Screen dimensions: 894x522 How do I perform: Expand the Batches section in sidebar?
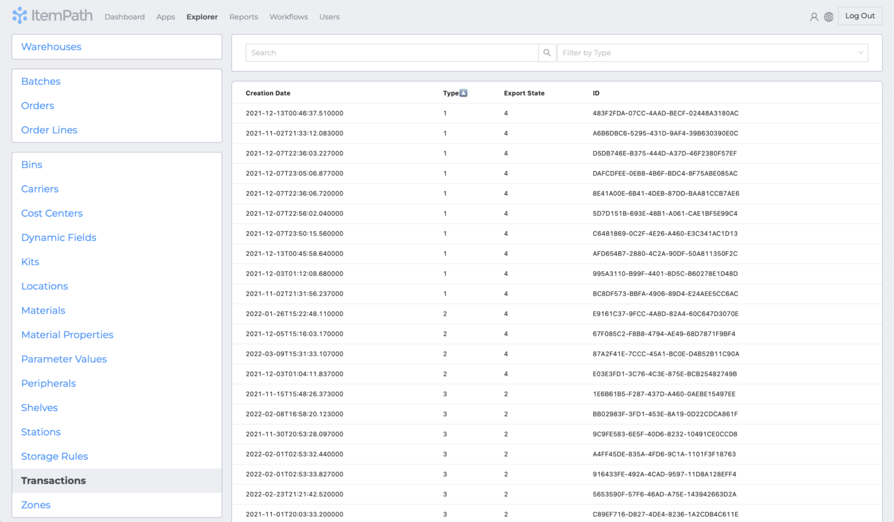click(x=41, y=81)
